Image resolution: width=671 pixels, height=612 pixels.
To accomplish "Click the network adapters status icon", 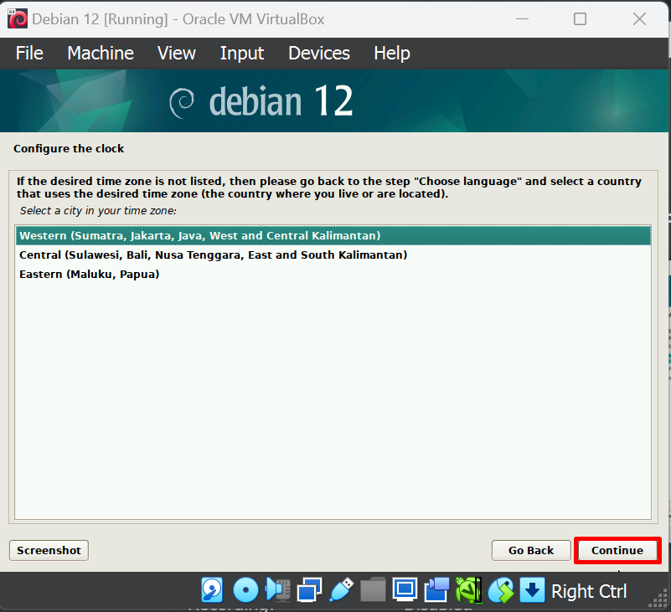I will coord(309,590).
